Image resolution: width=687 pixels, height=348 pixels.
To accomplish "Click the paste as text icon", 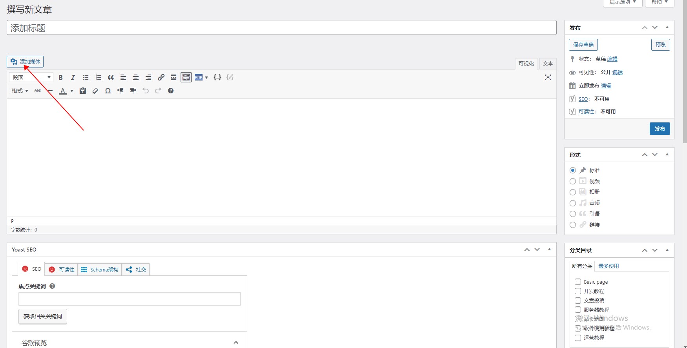I will click(x=83, y=91).
